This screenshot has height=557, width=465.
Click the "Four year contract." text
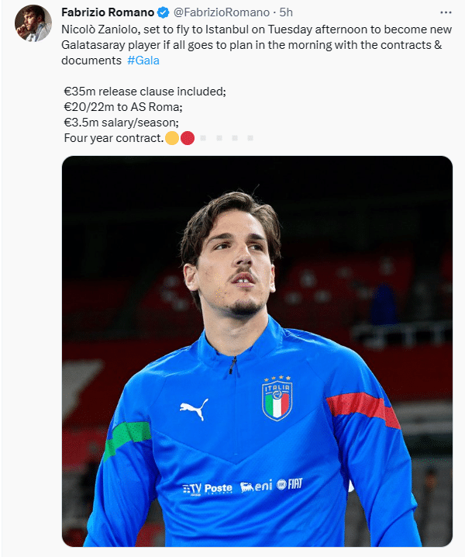pos(113,138)
